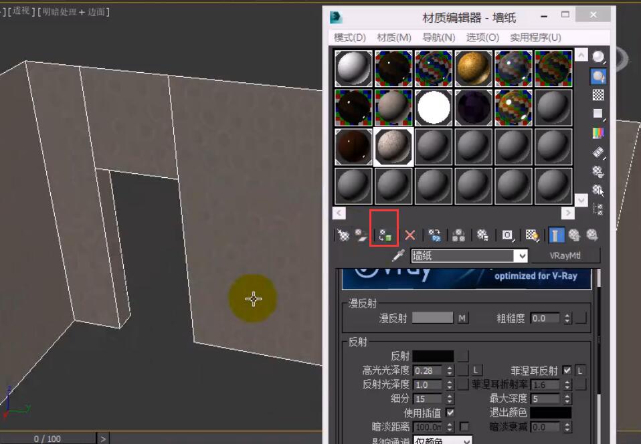Screen dimensions: 641x444
Task: Open the 墙纸 material name dropdown
Action: pyautogui.click(x=522, y=256)
